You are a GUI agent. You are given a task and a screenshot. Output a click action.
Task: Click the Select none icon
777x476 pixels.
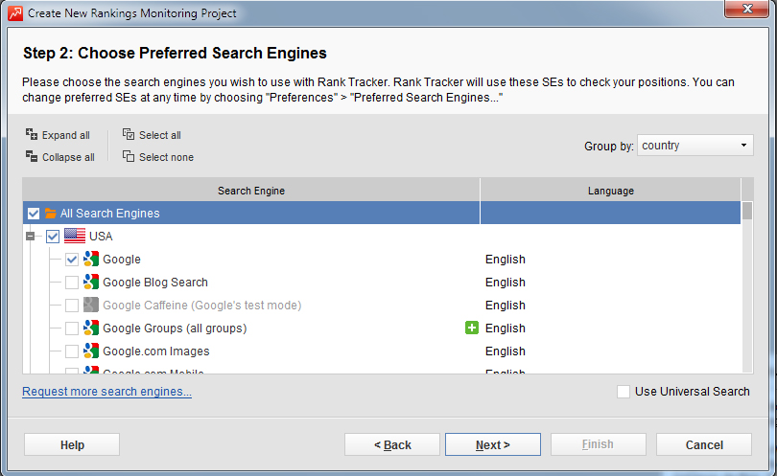point(129,156)
